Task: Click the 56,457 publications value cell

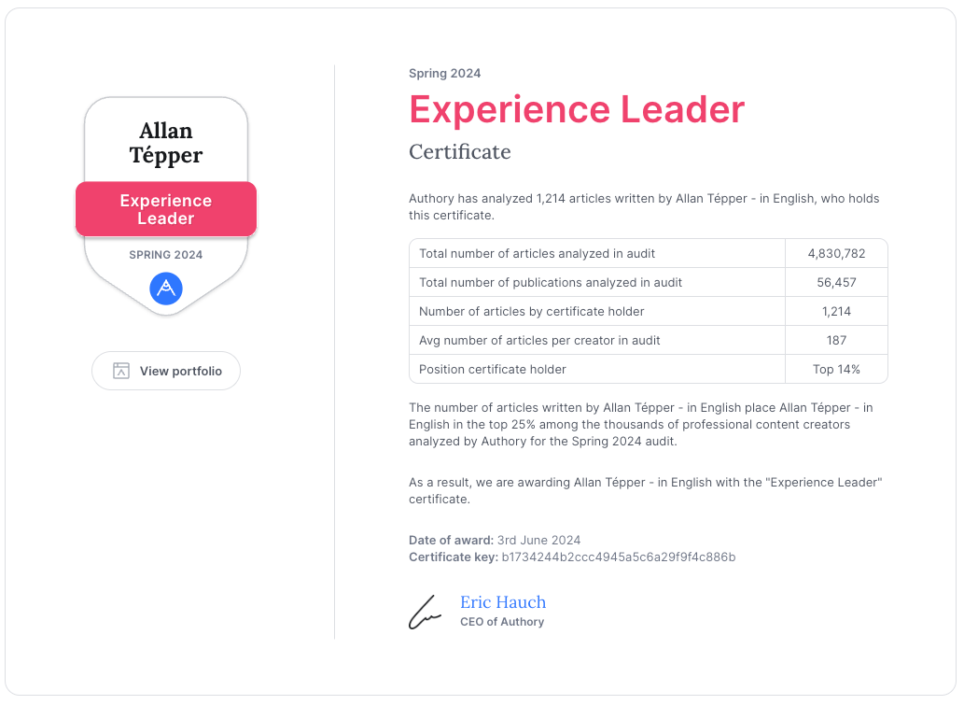Action: pyautogui.click(x=837, y=282)
